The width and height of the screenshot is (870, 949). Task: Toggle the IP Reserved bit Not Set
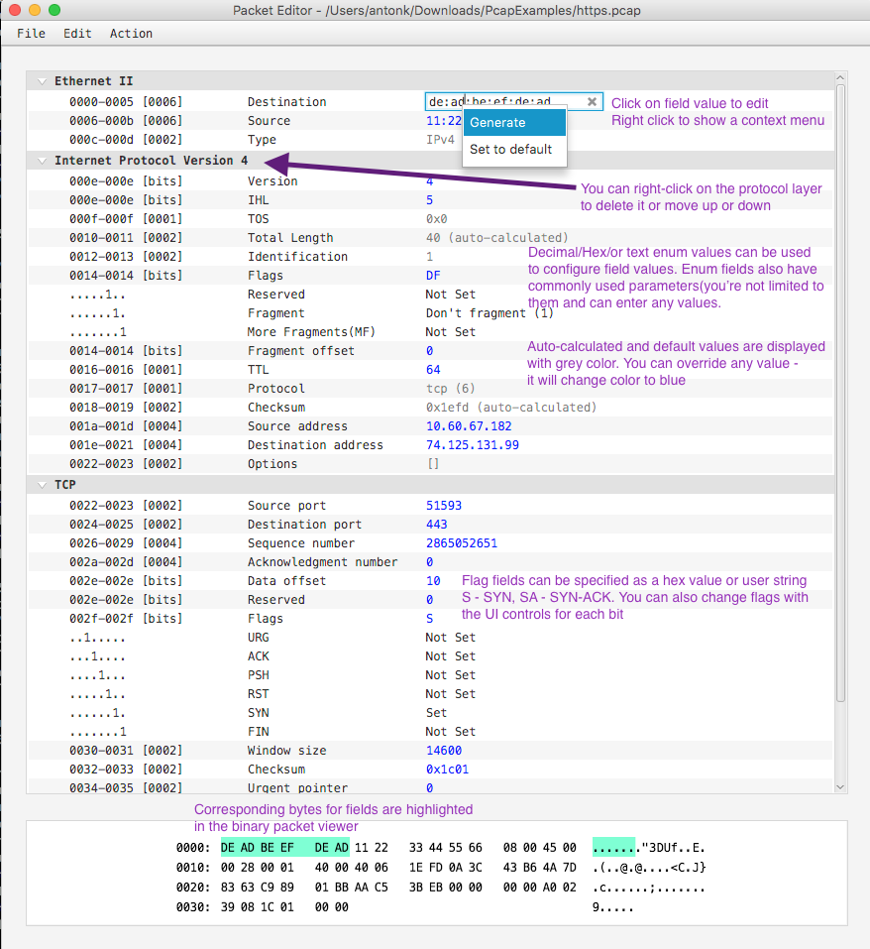coord(451,295)
